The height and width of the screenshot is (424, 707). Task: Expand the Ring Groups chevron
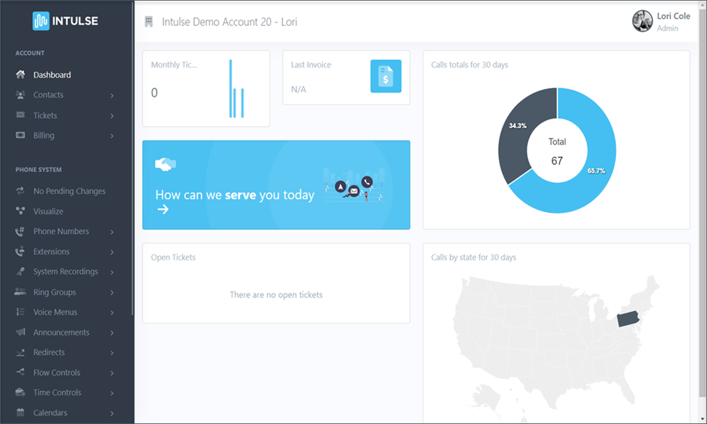112,293
